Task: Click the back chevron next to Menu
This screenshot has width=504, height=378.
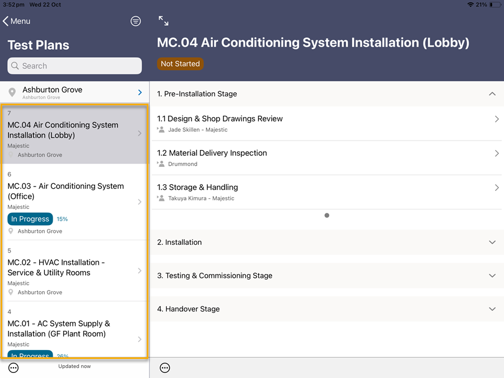Action: click(6, 21)
